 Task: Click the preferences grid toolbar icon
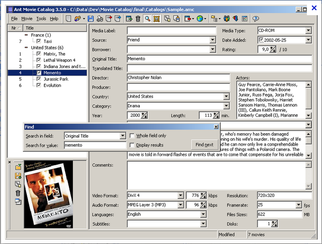tap(245, 19)
